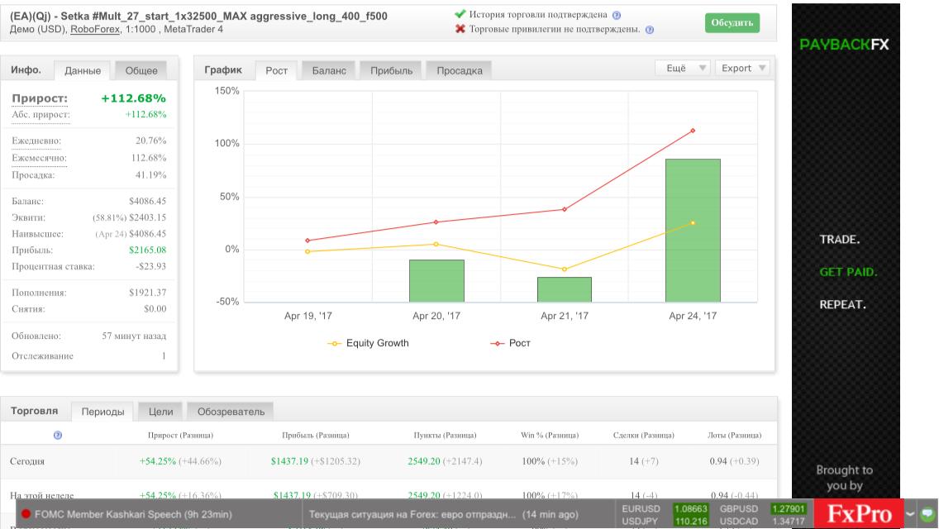The width and height of the screenshot is (939, 529).
Task: Click the Прирост label in the info panel
Action: pos(40,98)
